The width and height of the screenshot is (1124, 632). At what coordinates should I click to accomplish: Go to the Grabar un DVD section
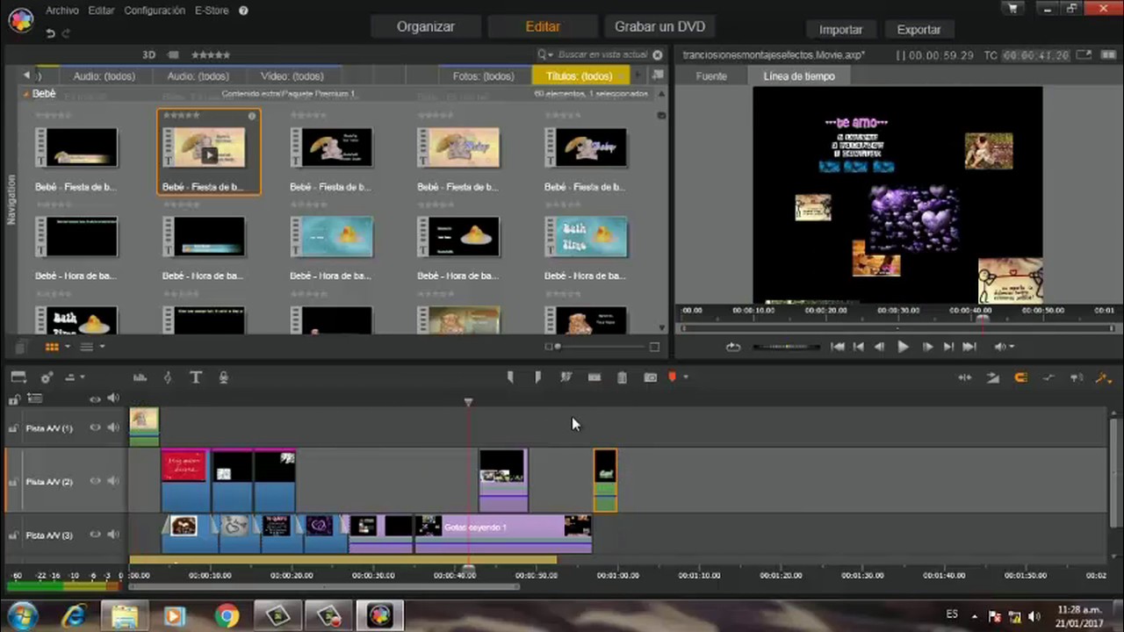[x=659, y=26]
